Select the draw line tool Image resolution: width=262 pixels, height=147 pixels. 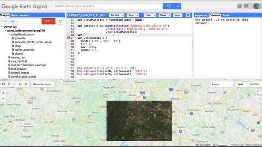tap(15, 84)
